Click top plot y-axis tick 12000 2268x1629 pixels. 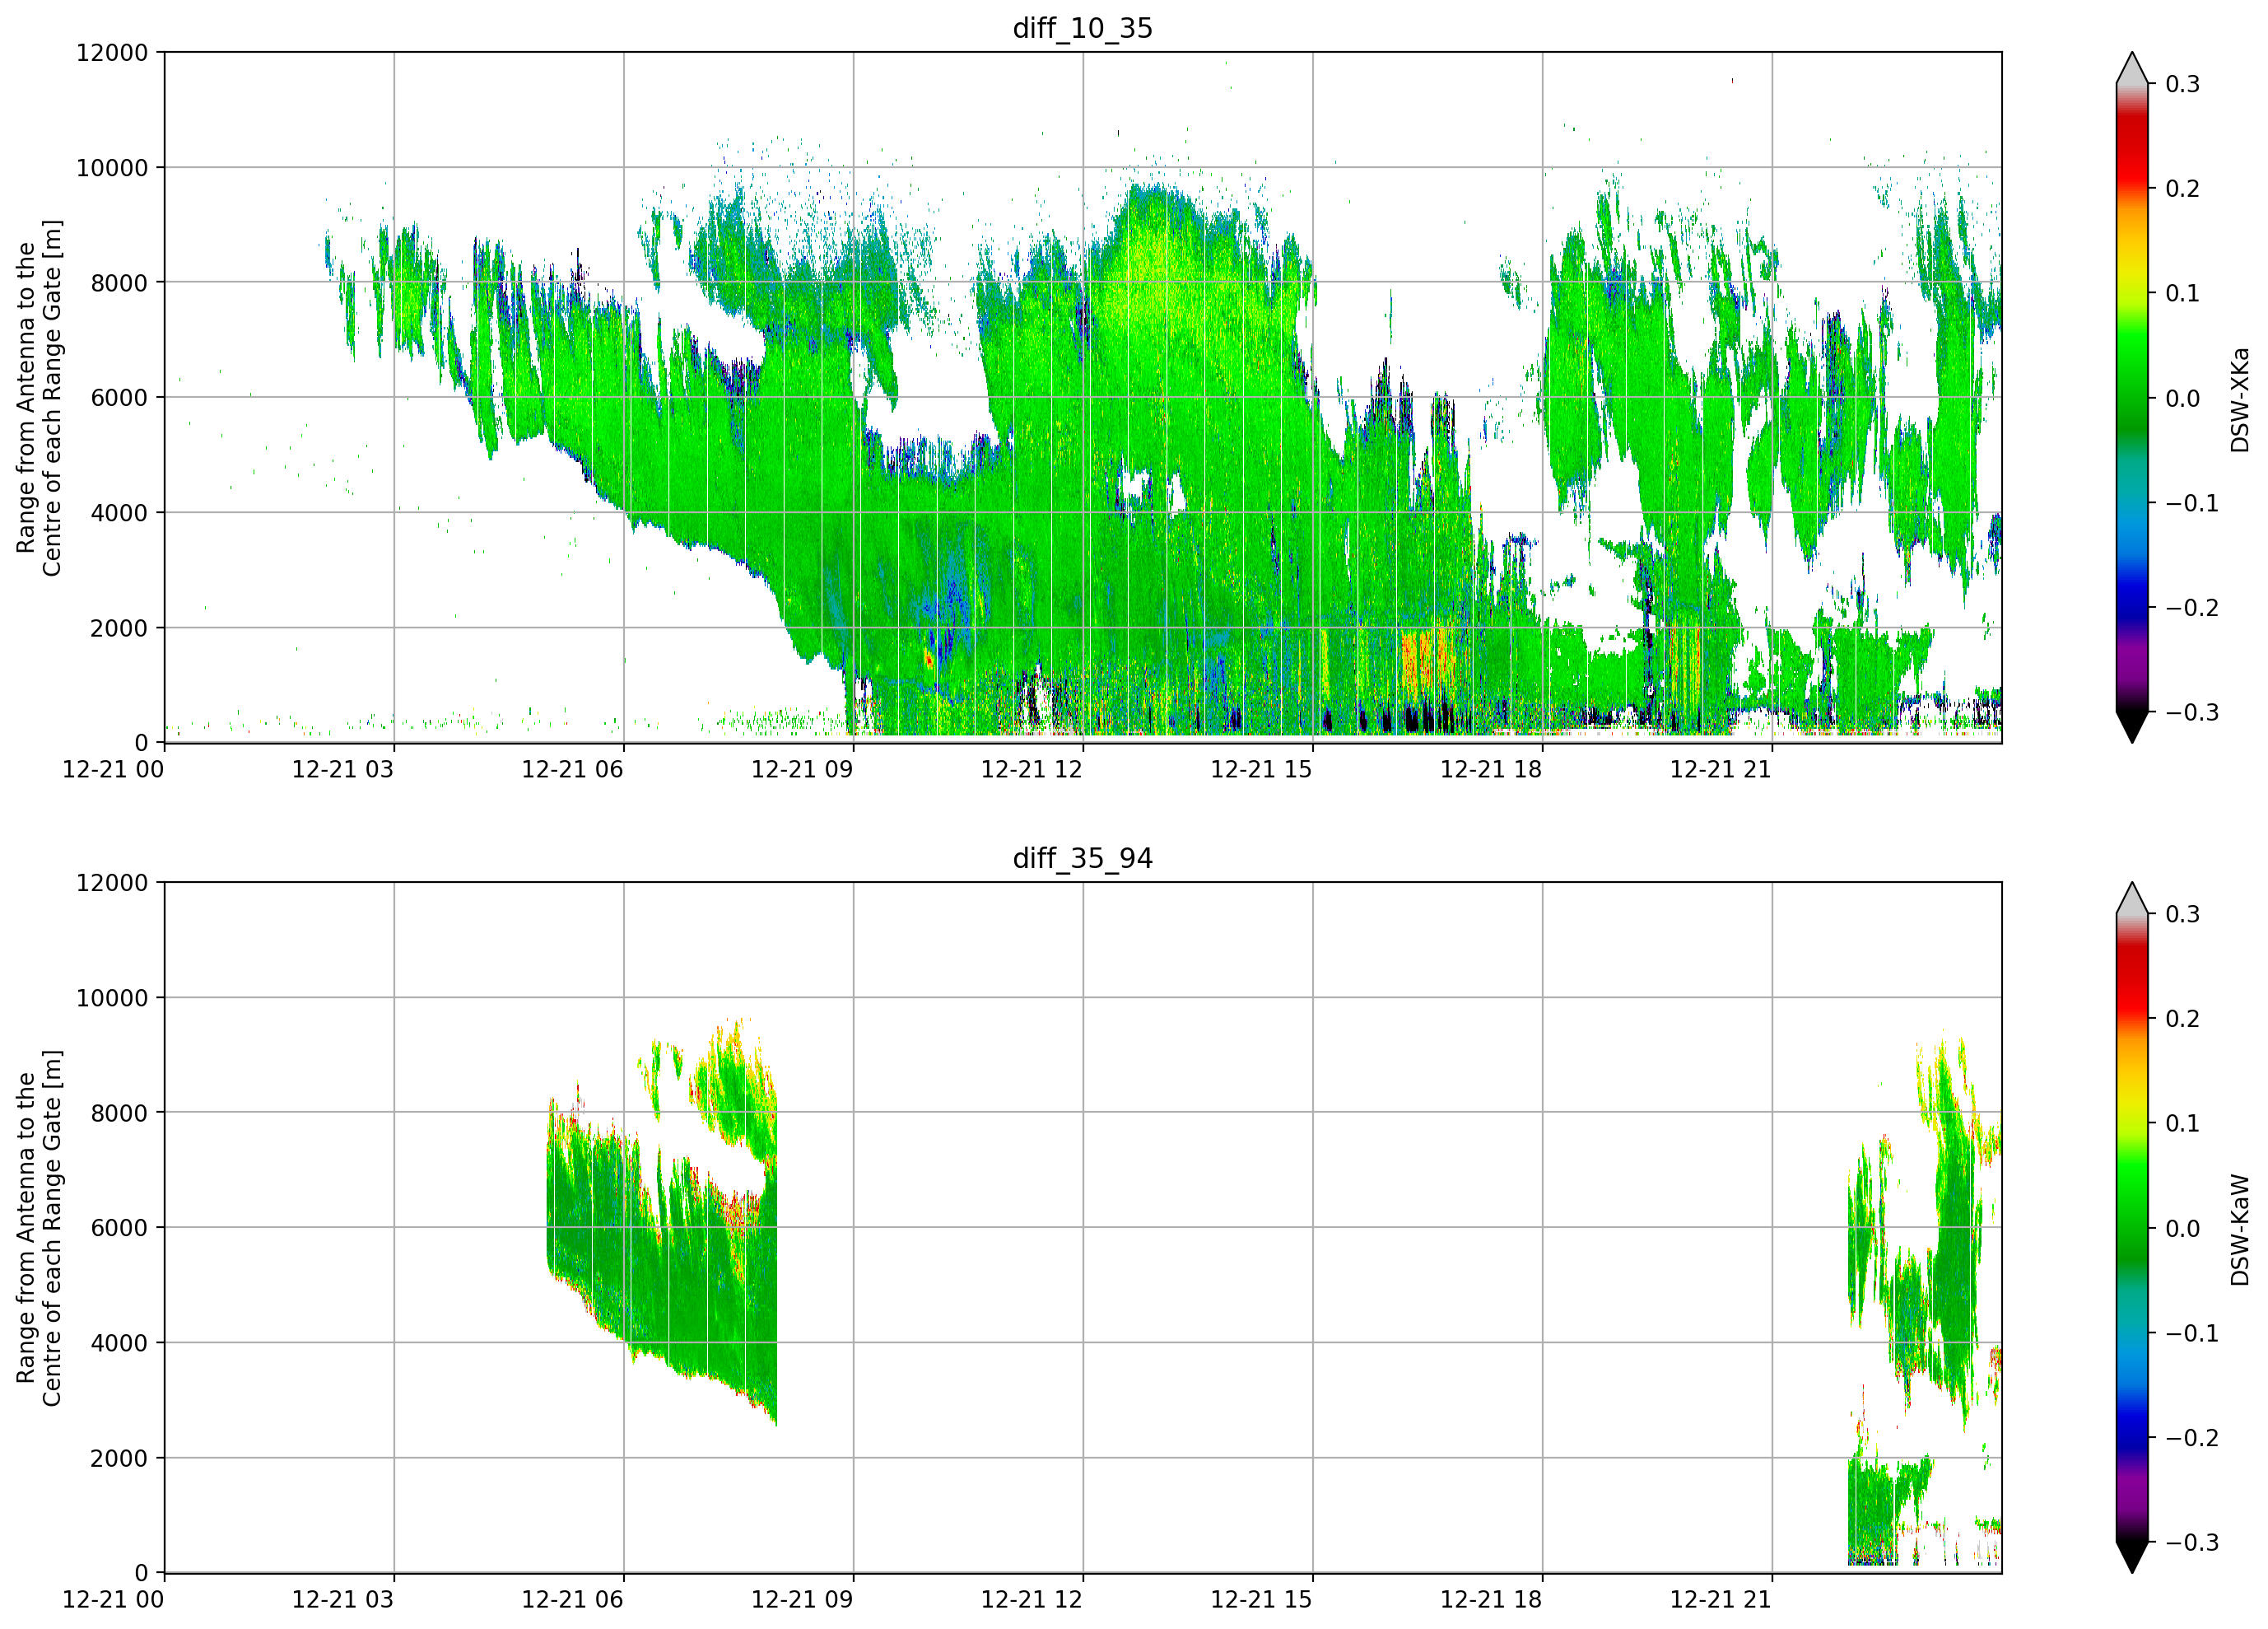[112, 53]
